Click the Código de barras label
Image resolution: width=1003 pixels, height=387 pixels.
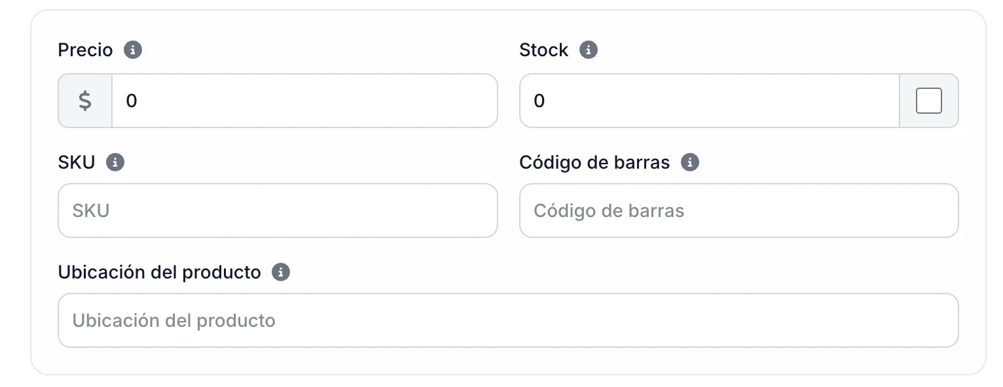[594, 162]
